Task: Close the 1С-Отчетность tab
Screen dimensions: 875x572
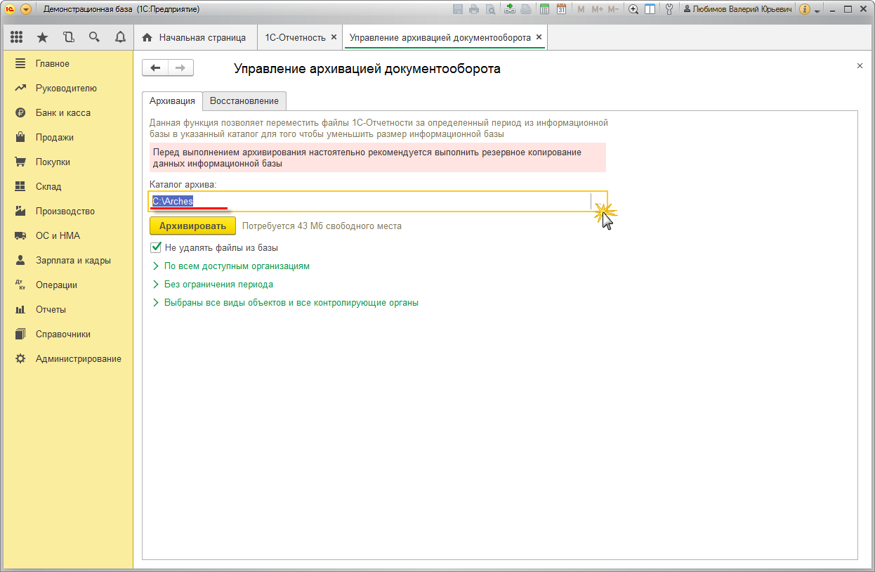Action: point(334,37)
